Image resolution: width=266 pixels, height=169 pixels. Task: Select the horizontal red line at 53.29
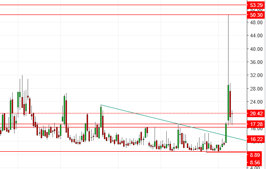[x=123, y=5]
